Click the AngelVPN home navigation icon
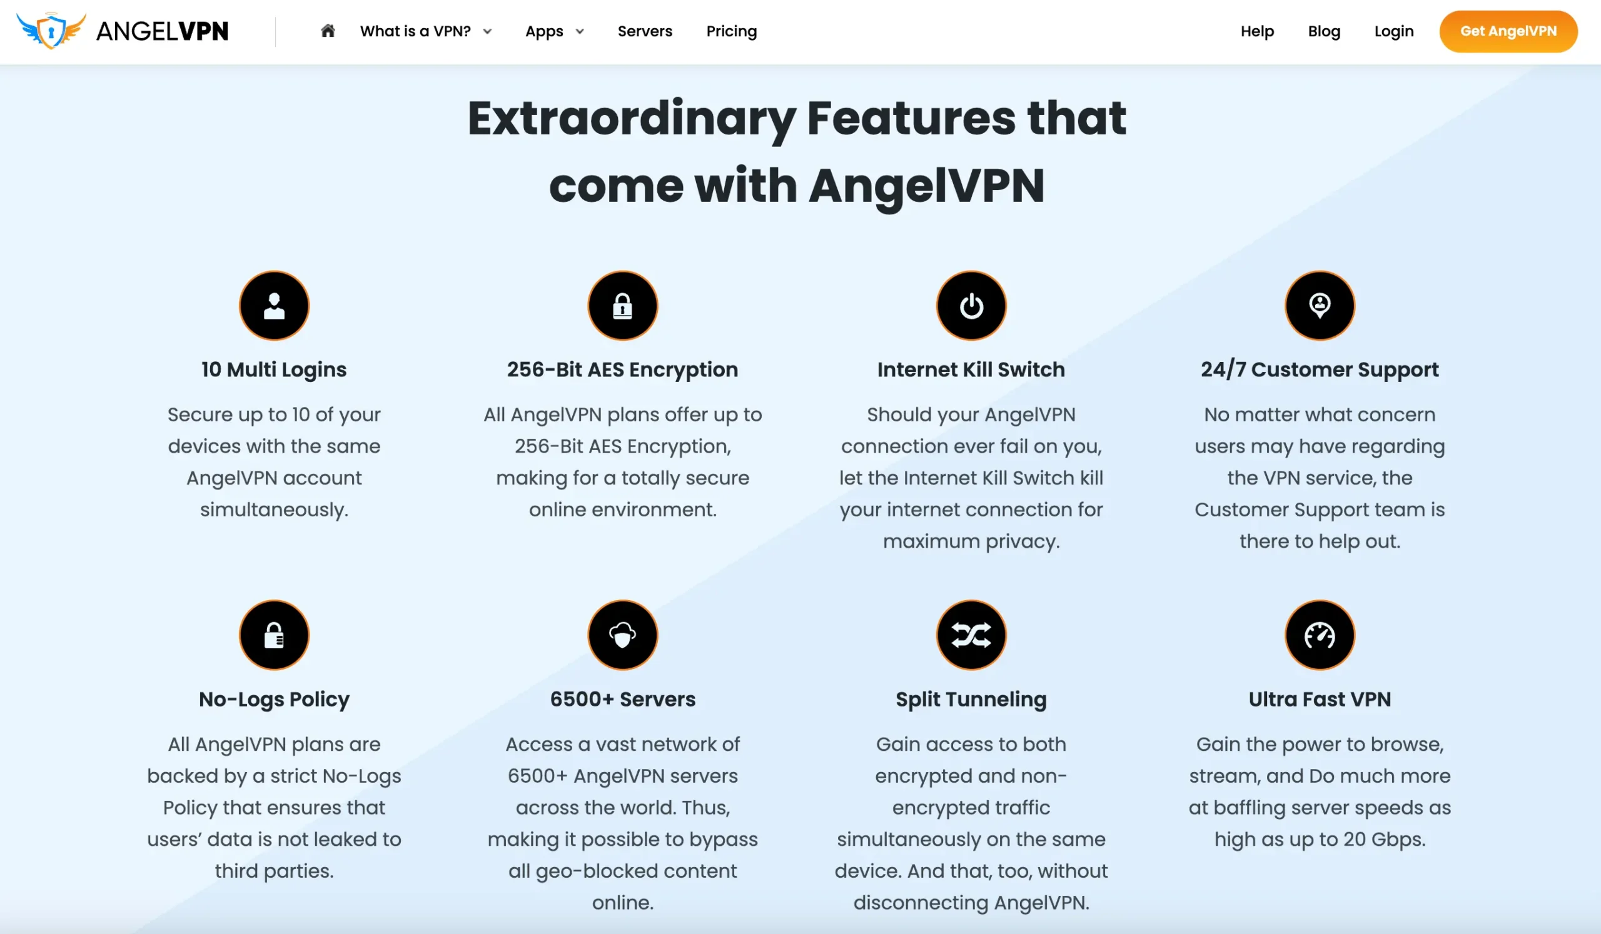The image size is (1601, 934). (328, 31)
